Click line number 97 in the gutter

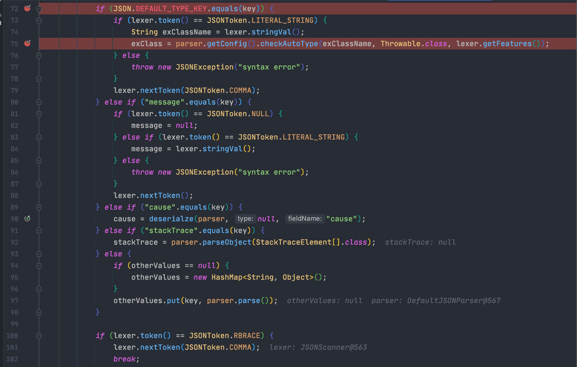click(14, 301)
